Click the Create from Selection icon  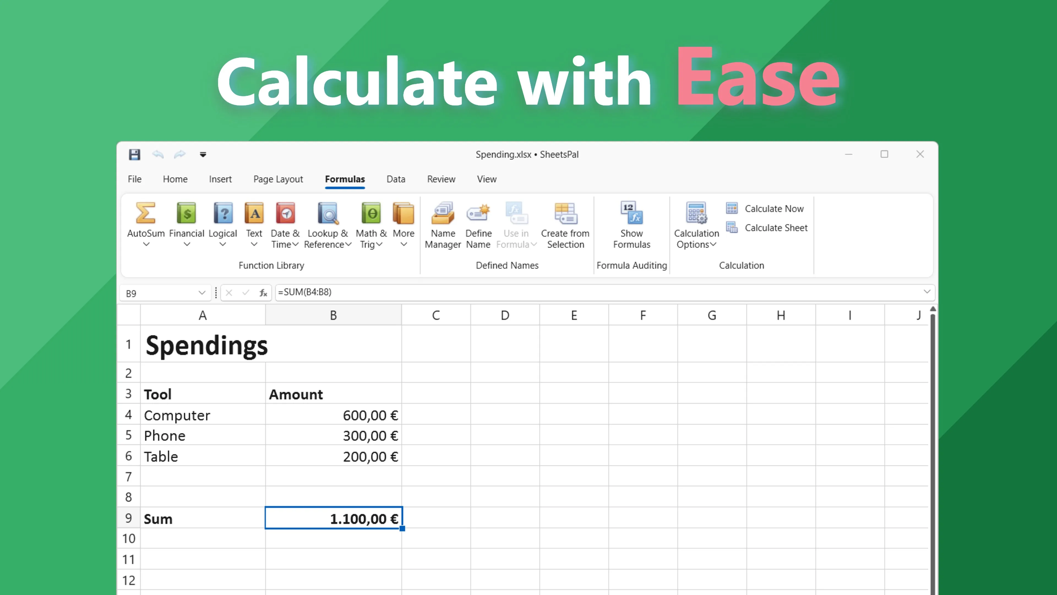(565, 213)
